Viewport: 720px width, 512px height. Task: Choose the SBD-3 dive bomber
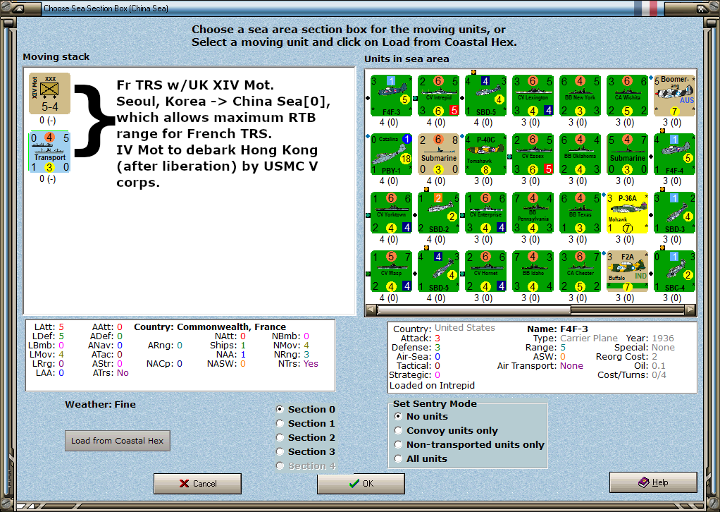coord(674,213)
